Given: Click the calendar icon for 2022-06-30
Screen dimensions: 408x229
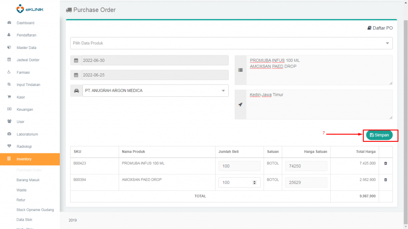Looking at the screenshot, I should [76, 61].
